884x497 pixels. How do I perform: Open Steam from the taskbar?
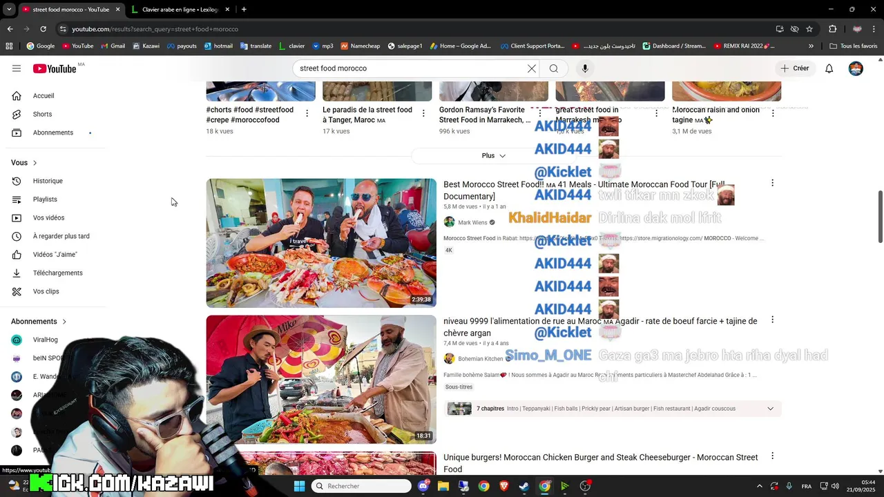click(x=524, y=486)
